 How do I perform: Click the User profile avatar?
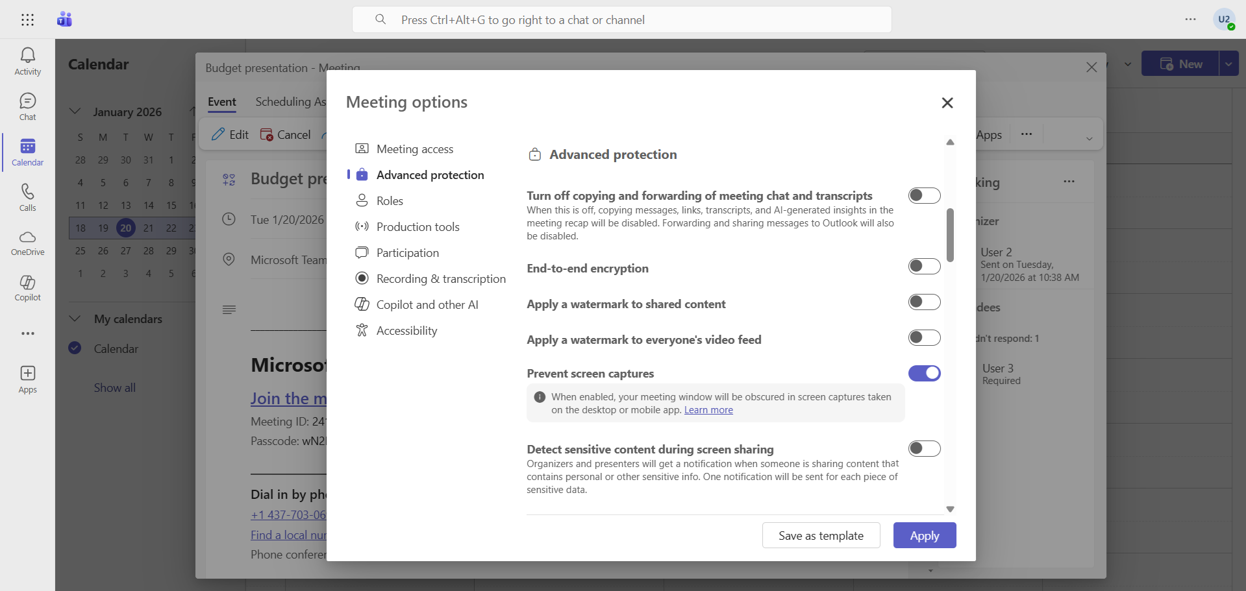coord(1224,19)
